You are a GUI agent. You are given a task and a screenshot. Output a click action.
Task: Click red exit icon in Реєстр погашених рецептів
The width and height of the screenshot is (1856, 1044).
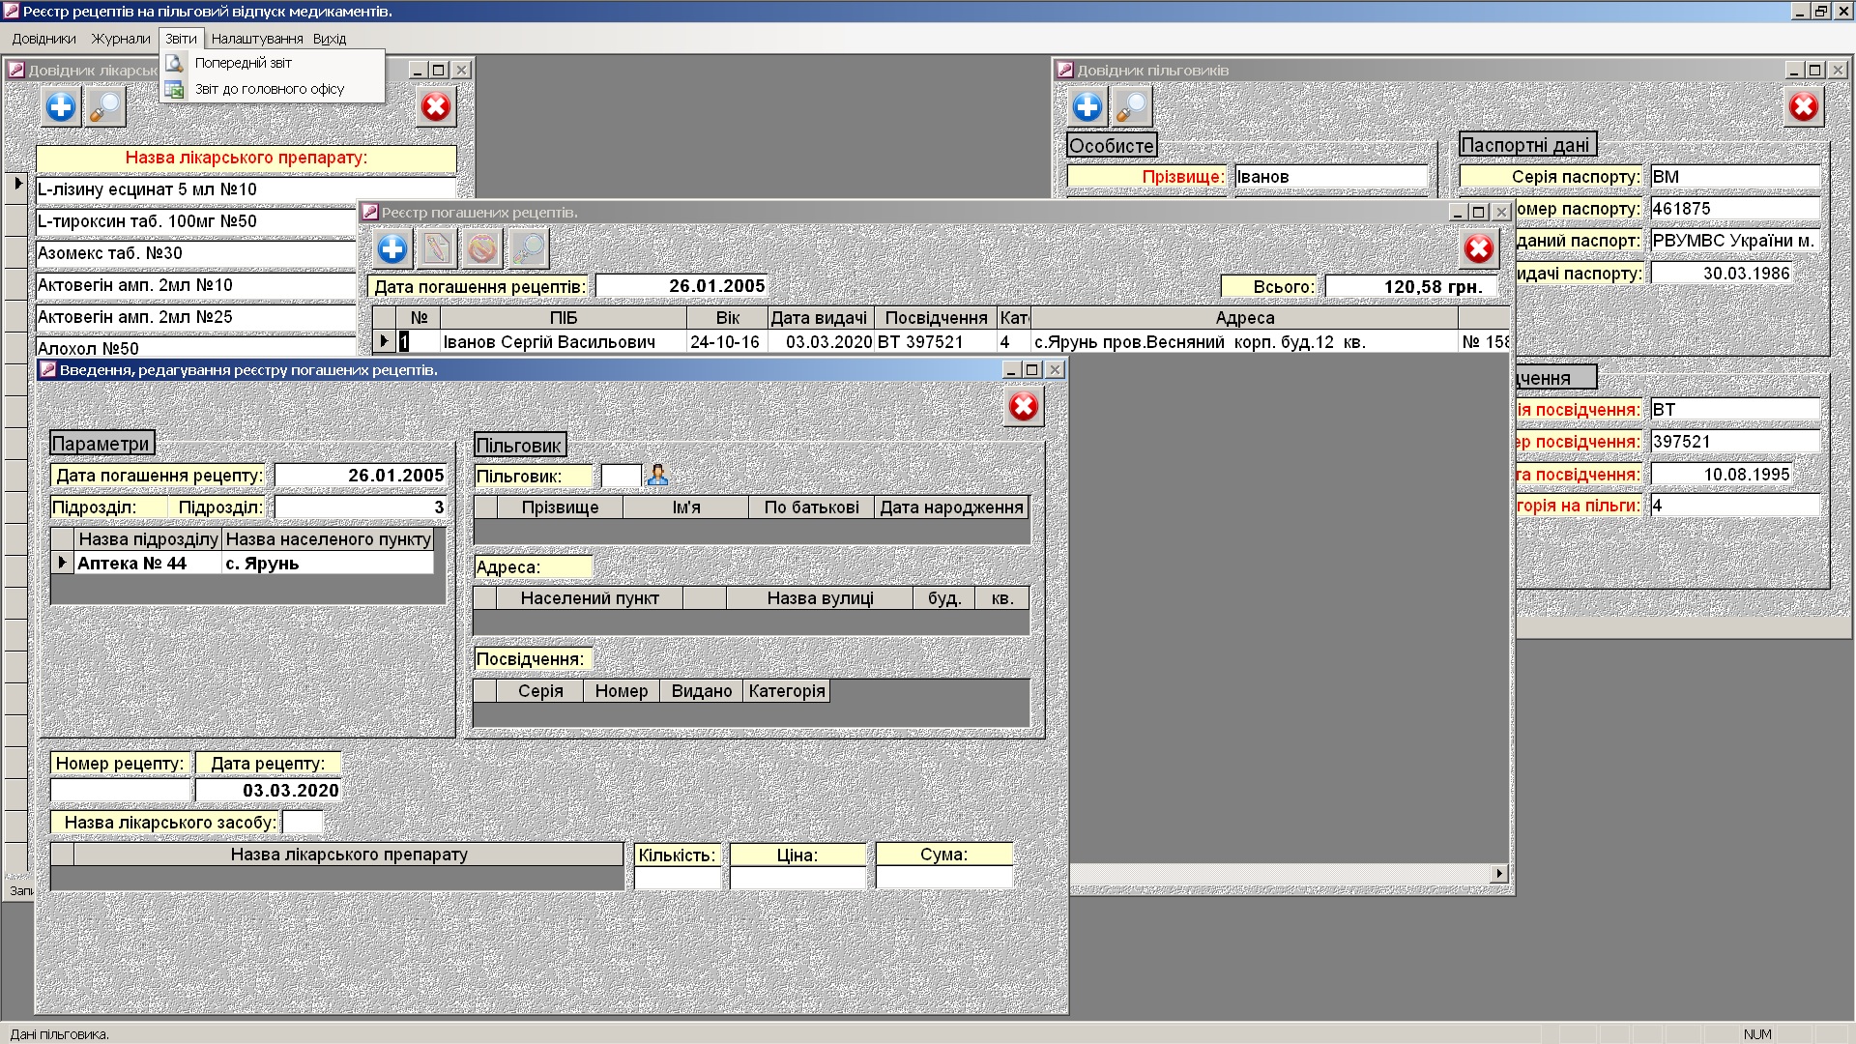coord(1479,249)
